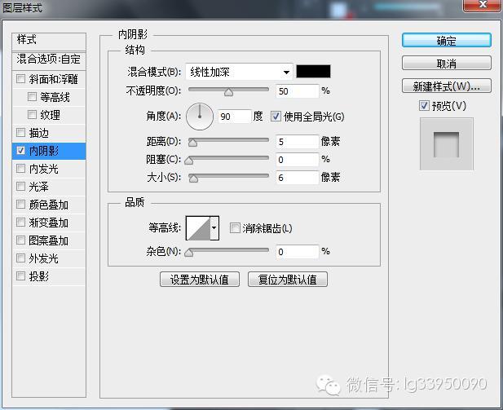Open the black shadow color swatch
Screen dimensions: 503x410
click(x=313, y=71)
